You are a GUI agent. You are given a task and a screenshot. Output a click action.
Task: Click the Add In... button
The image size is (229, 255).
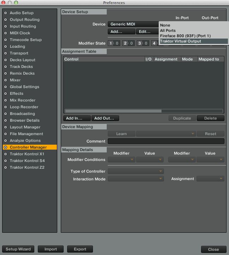(x=77, y=118)
